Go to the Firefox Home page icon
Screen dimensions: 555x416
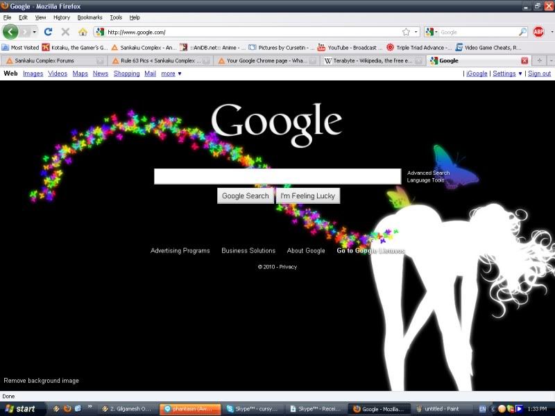(83, 32)
